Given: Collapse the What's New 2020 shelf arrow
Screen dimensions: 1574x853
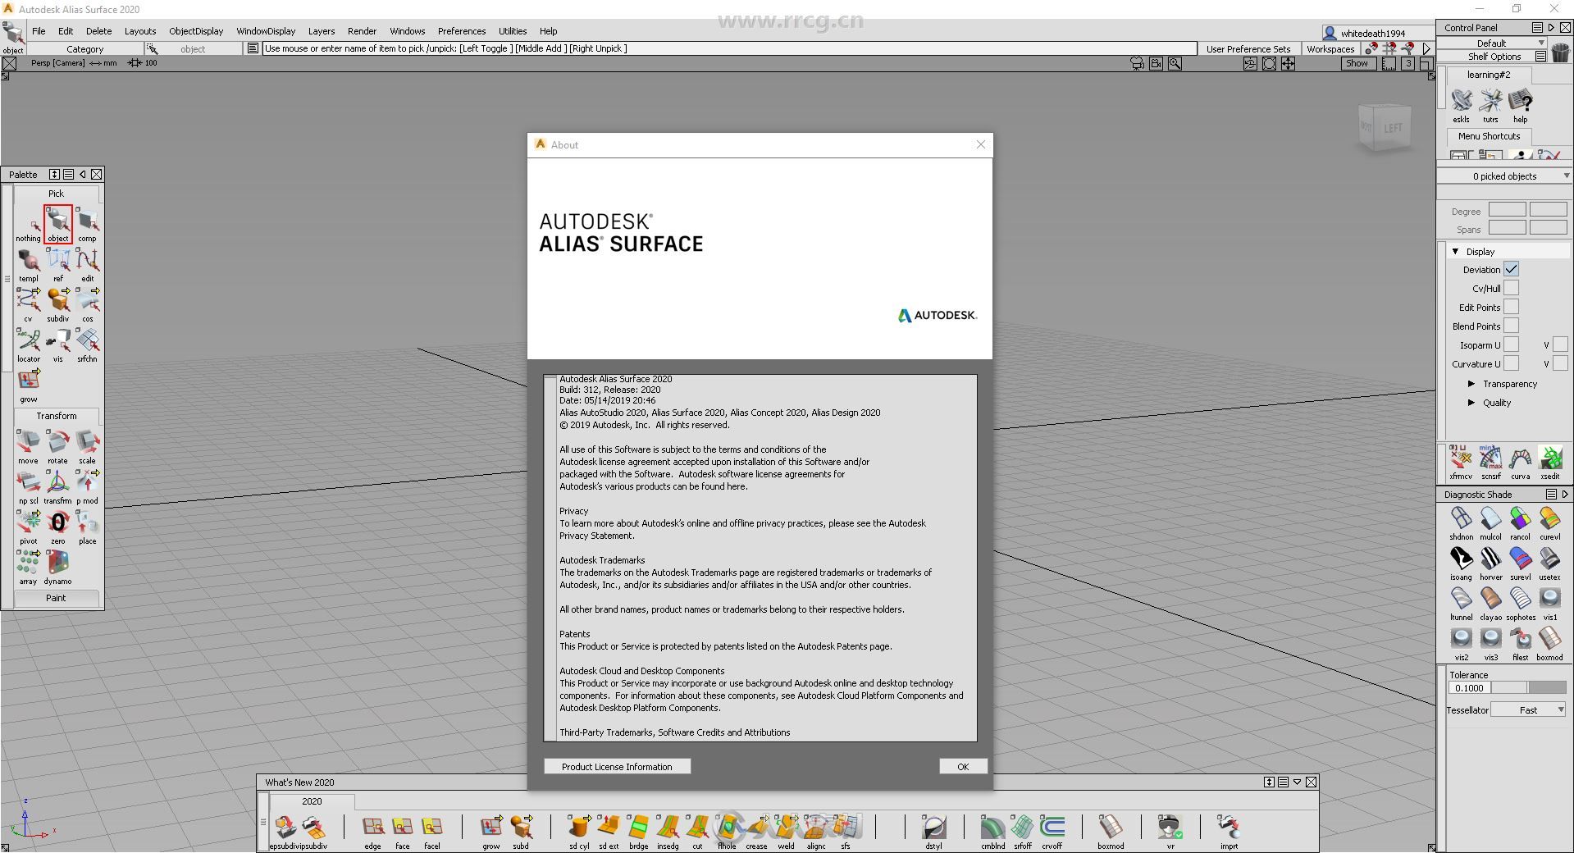Looking at the screenshot, I should click(1297, 782).
